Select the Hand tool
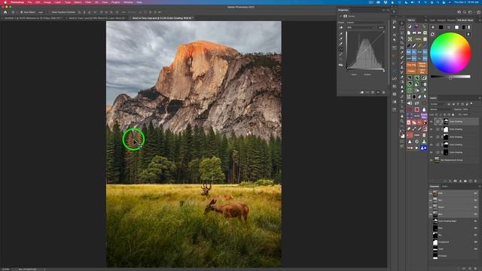 click(x=401, y=116)
